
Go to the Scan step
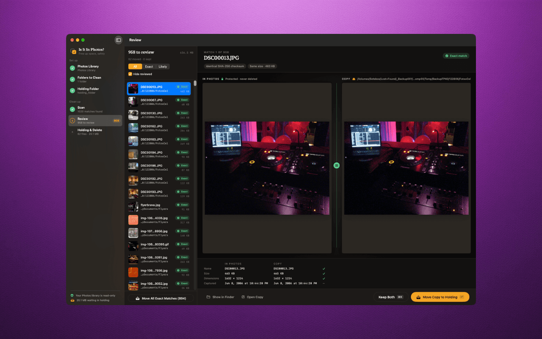pyautogui.click(x=95, y=109)
